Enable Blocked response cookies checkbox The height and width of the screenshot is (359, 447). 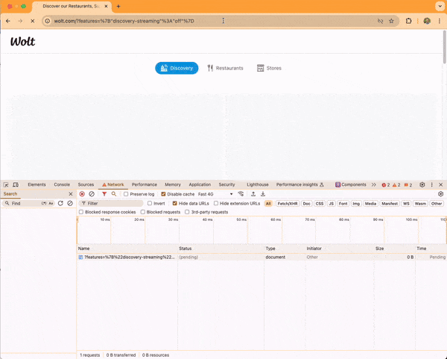point(81,212)
